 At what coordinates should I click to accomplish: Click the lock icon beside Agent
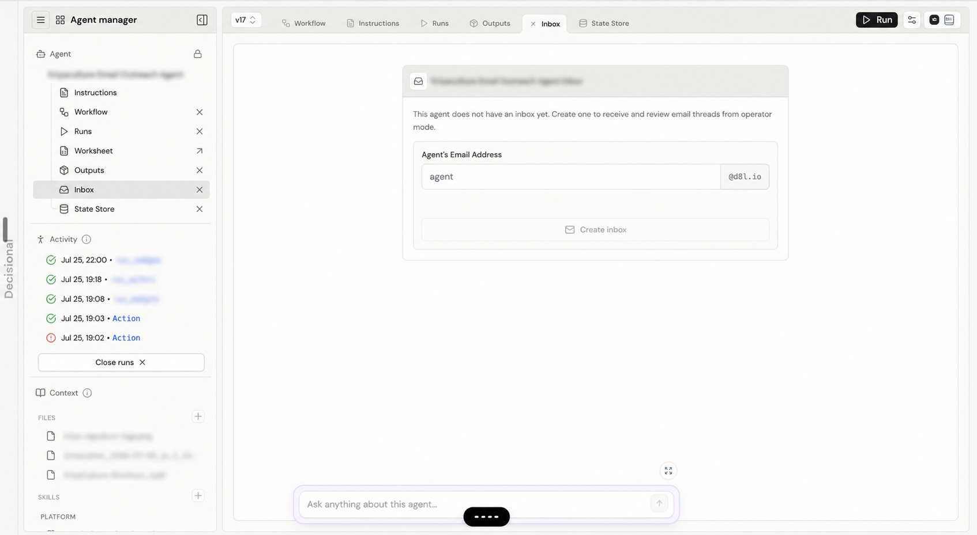click(x=198, y=54)
